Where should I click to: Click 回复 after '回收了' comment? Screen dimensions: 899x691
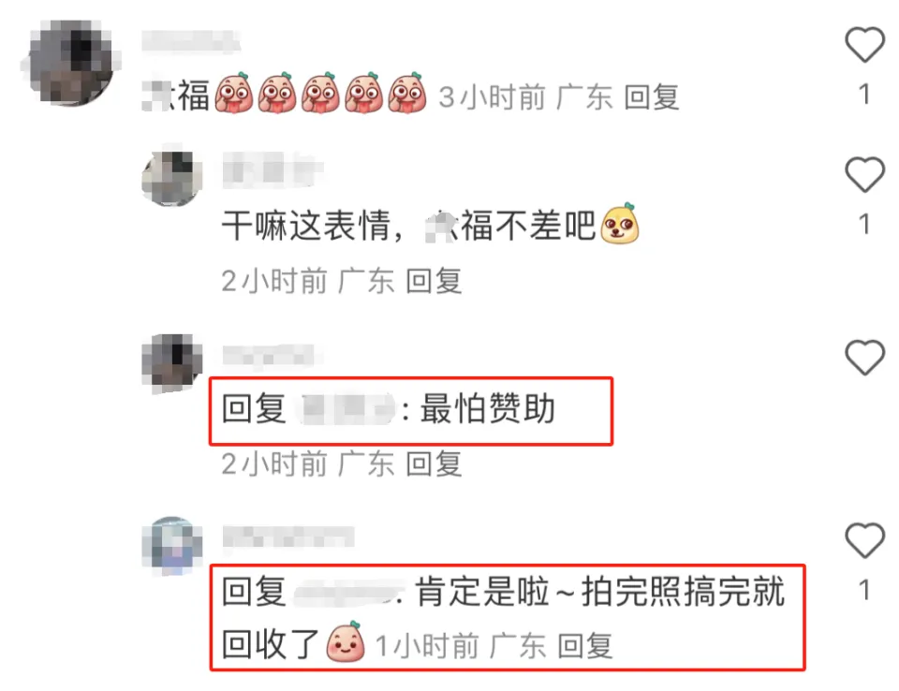585,646
